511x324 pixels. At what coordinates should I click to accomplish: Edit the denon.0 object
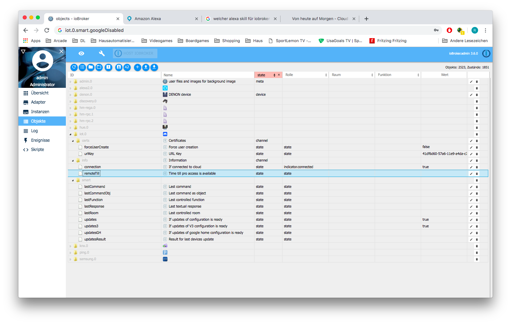pyautogui.click(x=471, y=95)
